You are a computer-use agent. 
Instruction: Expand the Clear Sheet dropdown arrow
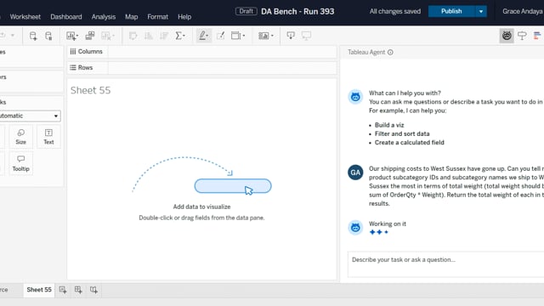(113, 36)
